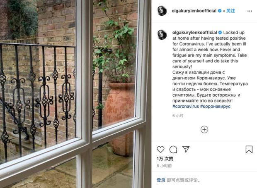Open the three-dot more options menu

250,11
